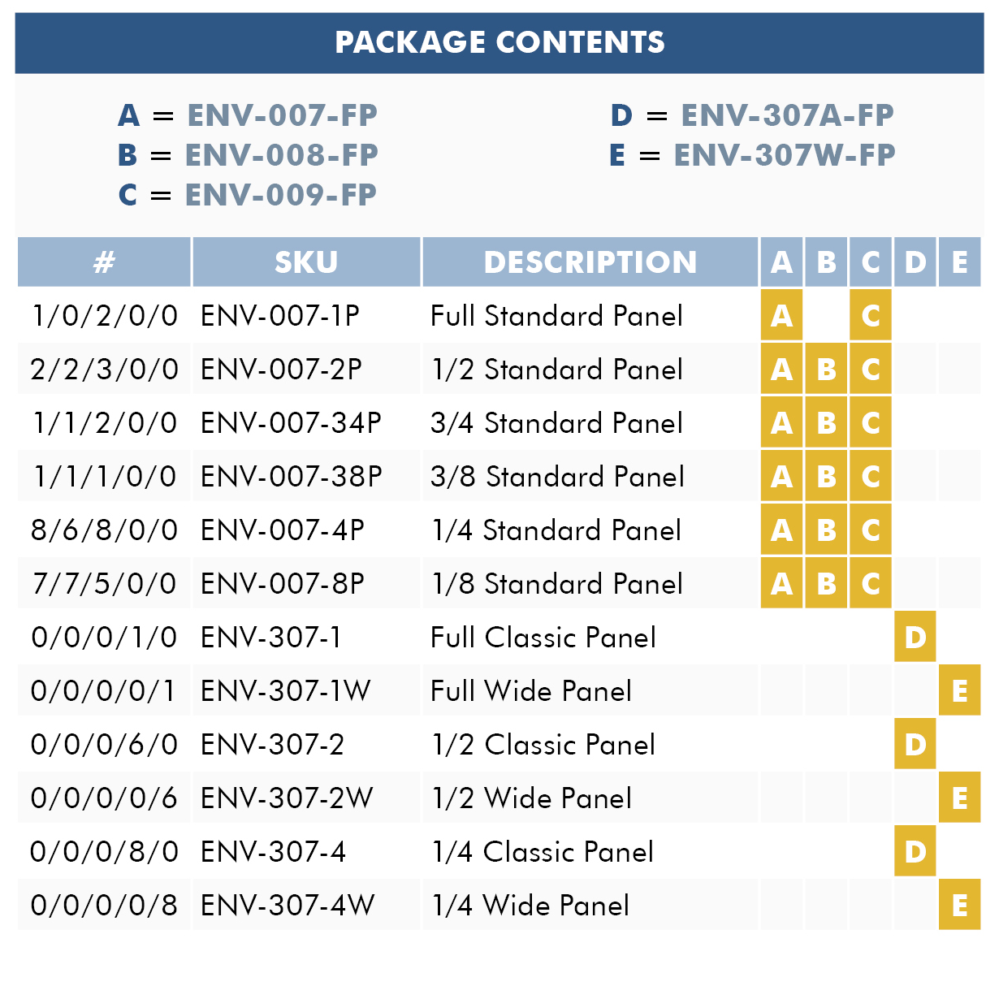Click the 8/6/8/0/0 quantity cell
Viewport: 999px width, 999px height.
point(104,530)
